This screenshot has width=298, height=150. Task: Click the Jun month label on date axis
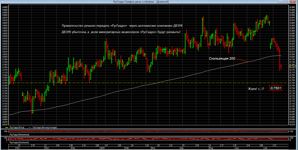(237, 148)
